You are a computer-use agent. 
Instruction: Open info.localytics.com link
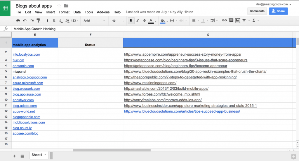26,54
